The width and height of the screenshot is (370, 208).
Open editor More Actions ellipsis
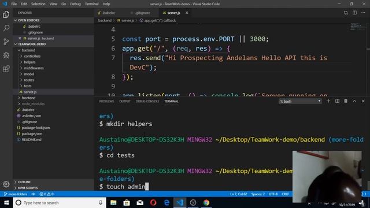coord(363,13)
